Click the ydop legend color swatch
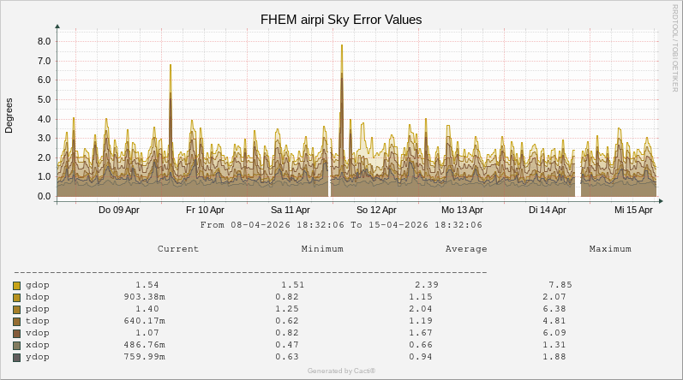683x380 pixels. coord(16,357)
